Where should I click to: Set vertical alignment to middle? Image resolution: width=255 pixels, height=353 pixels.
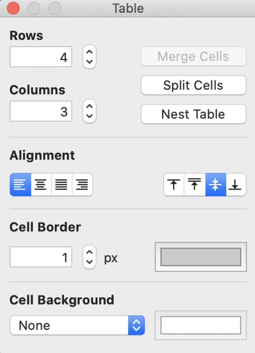[x=216, y=185]
